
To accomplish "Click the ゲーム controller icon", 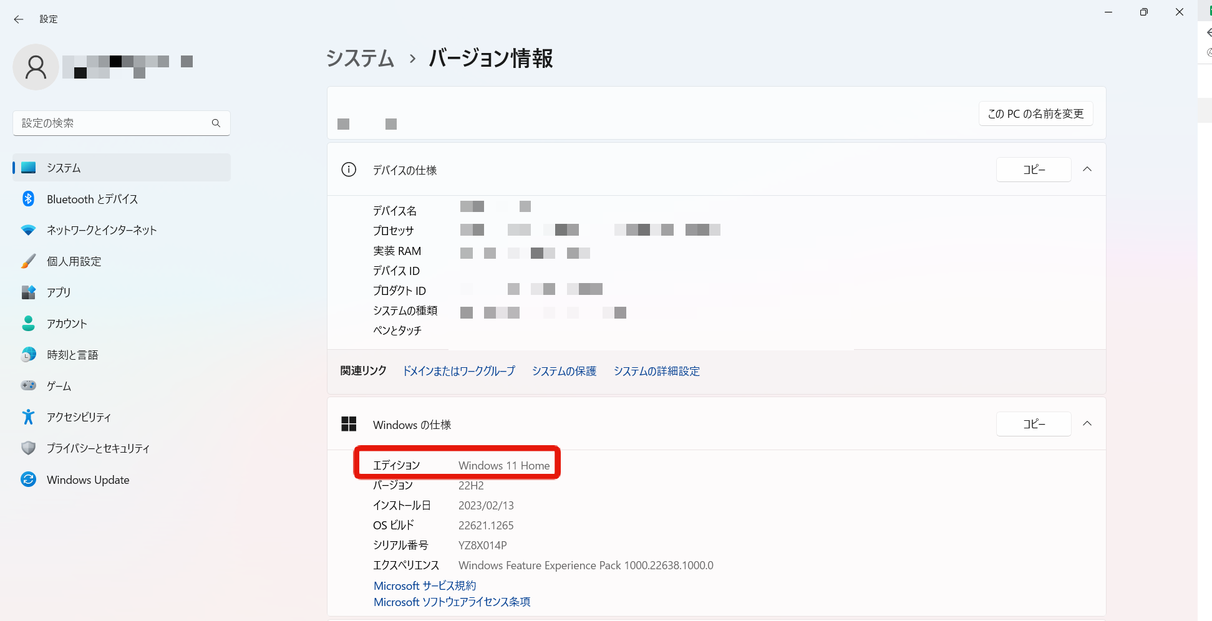I will [28, 385].
